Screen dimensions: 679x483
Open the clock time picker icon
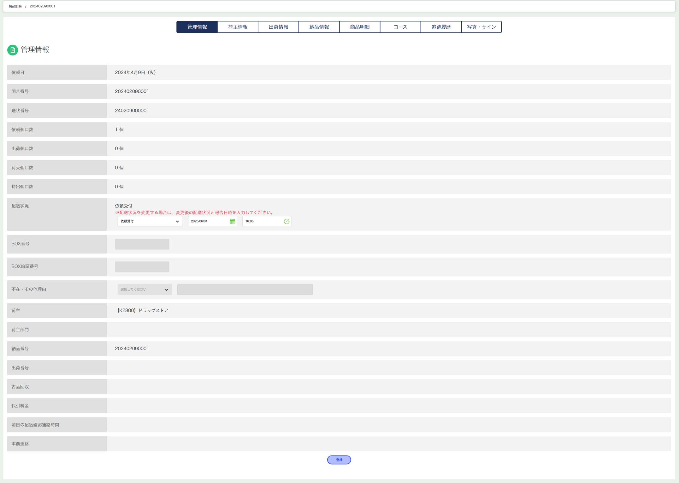tap(286, 221)
